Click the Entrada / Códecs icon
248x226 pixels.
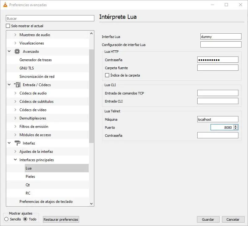(x=17, y=85)
